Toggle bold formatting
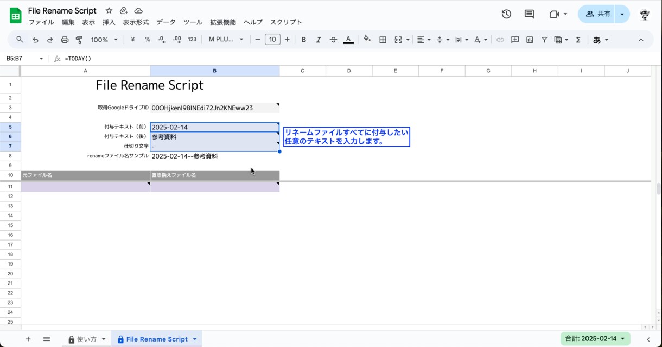662x347 pixels. 304,40
